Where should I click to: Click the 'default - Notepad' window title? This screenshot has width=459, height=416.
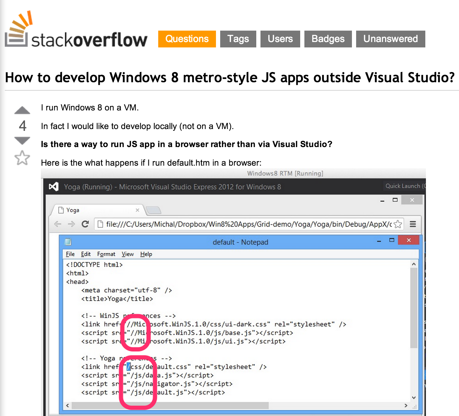(x=240, y=242)
